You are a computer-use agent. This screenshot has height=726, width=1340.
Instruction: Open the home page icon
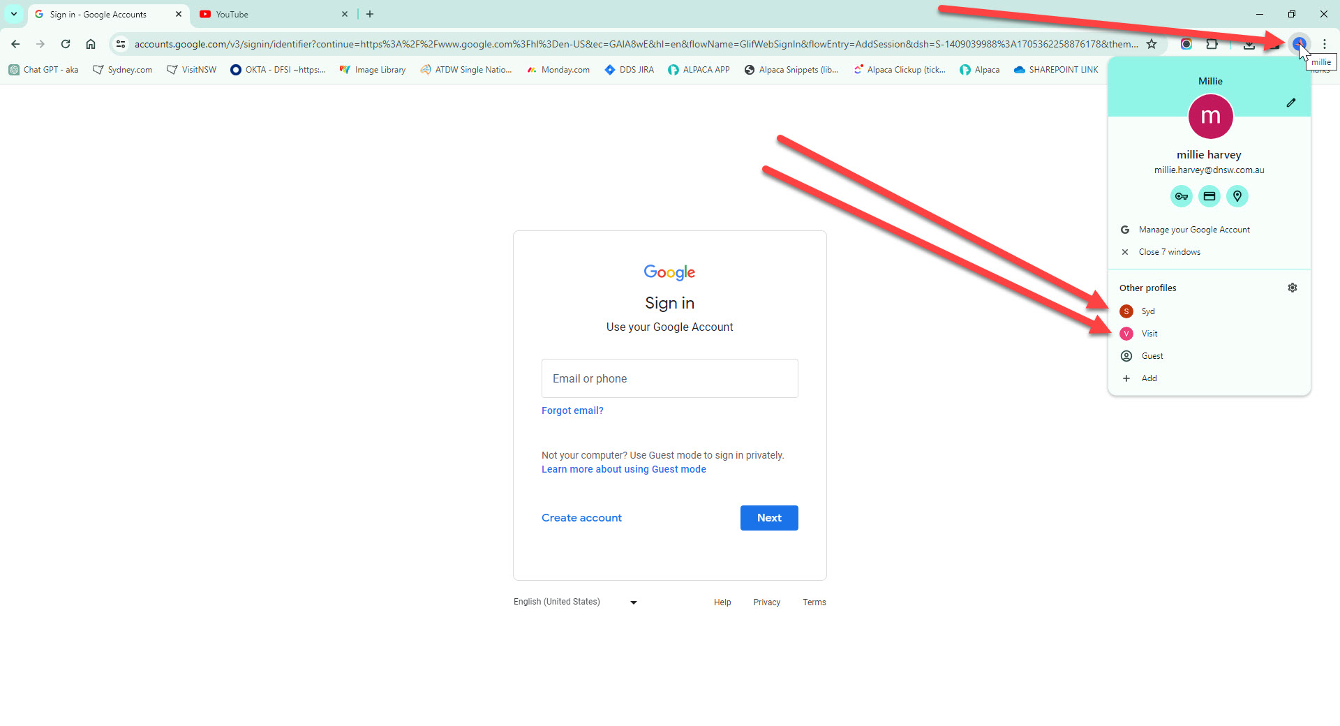pyautogui.click(x=91, y=44)
